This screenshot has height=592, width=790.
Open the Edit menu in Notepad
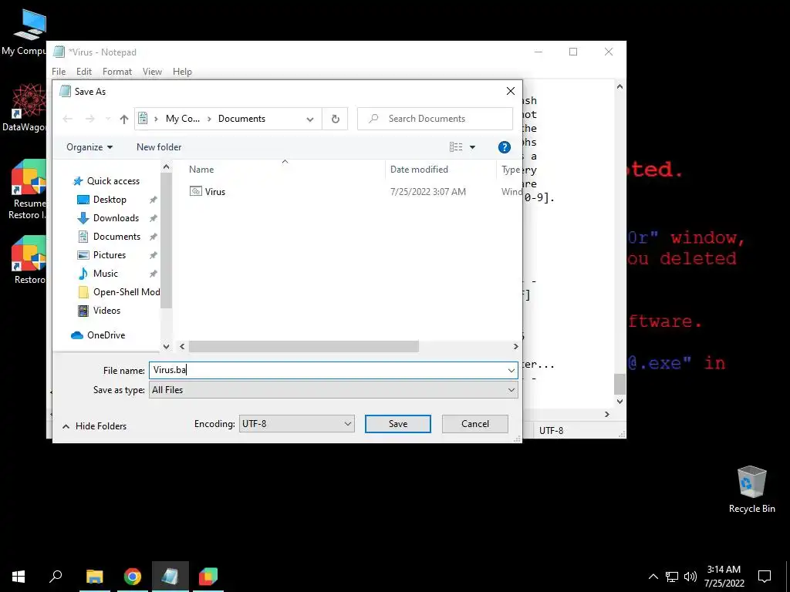[x=83, y=72]
